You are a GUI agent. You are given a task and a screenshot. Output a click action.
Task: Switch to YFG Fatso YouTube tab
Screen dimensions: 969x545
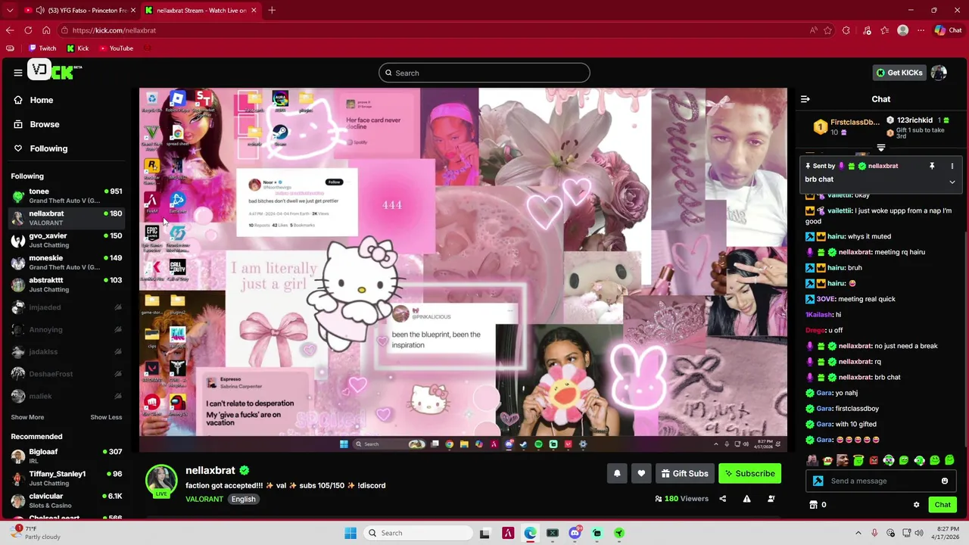coord(79,11)
